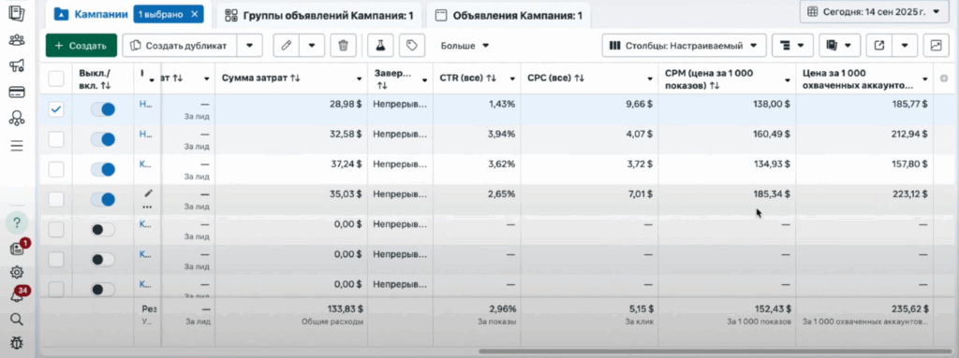Image resolution: width=959 pixels, height=358 pixels.
Task: Check the select-all header checkbox
Action: click(x=56, y=79)
